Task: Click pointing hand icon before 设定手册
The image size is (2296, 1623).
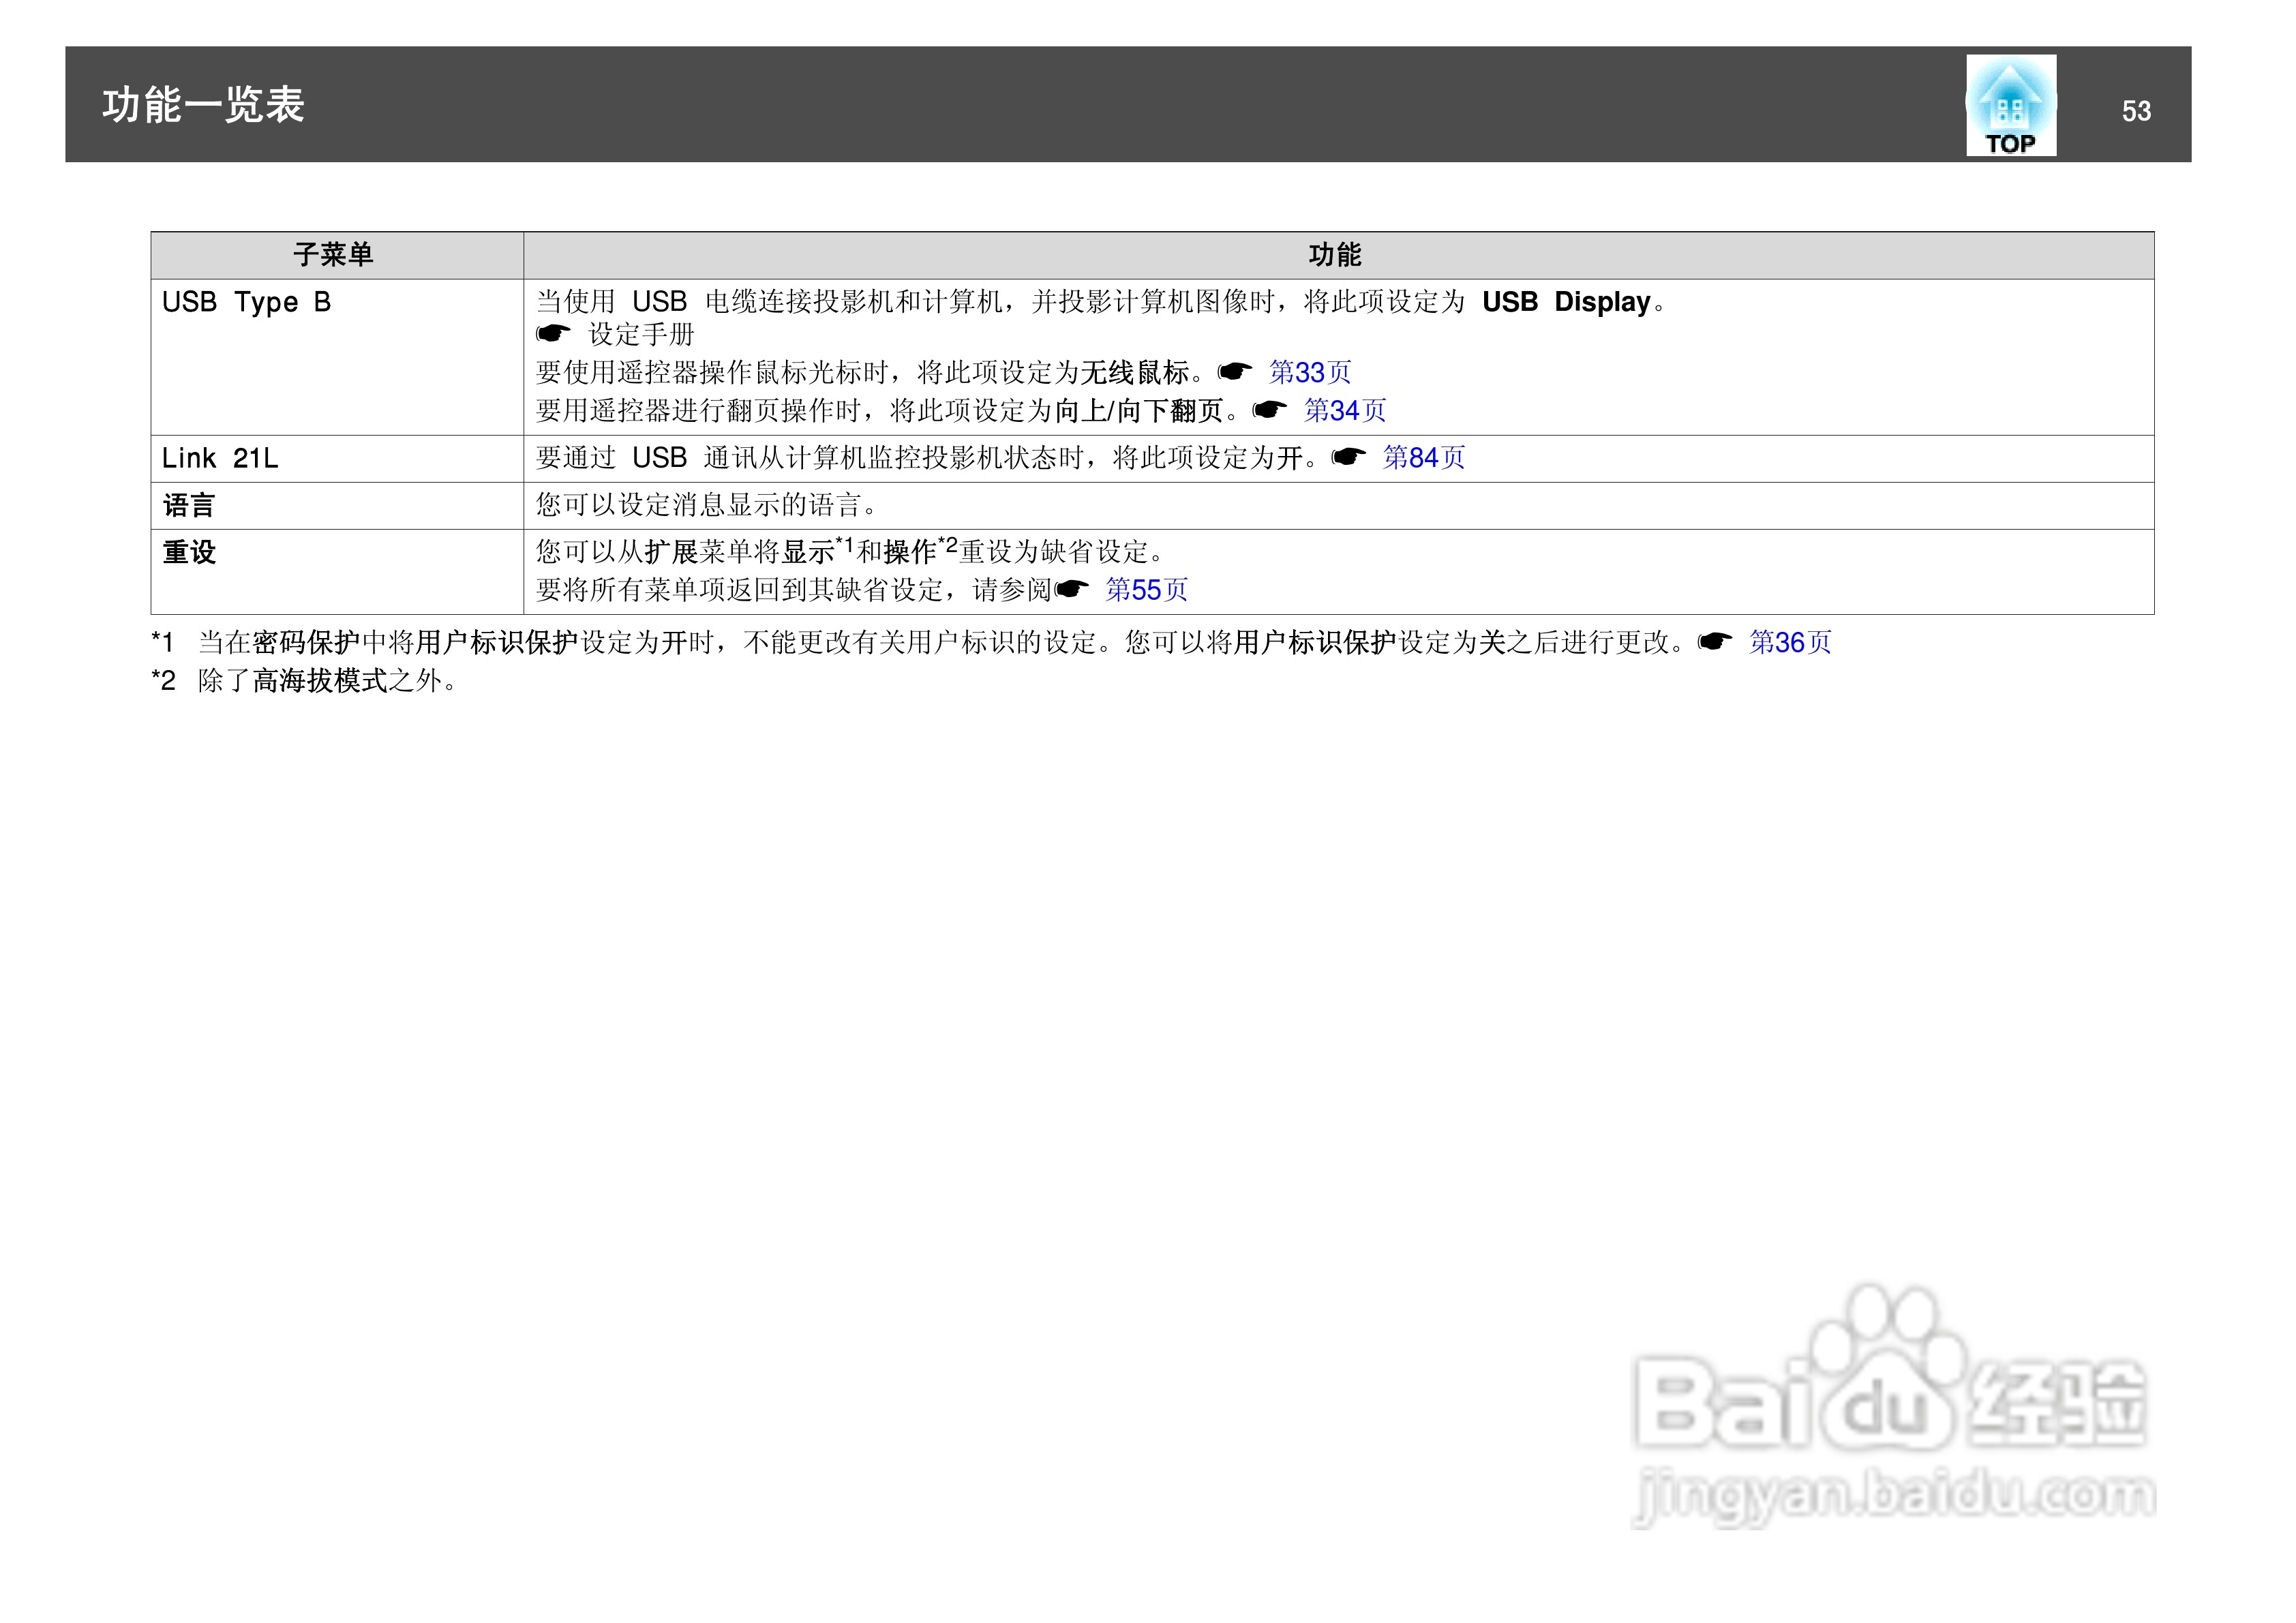Action: [x=553, y=333]
